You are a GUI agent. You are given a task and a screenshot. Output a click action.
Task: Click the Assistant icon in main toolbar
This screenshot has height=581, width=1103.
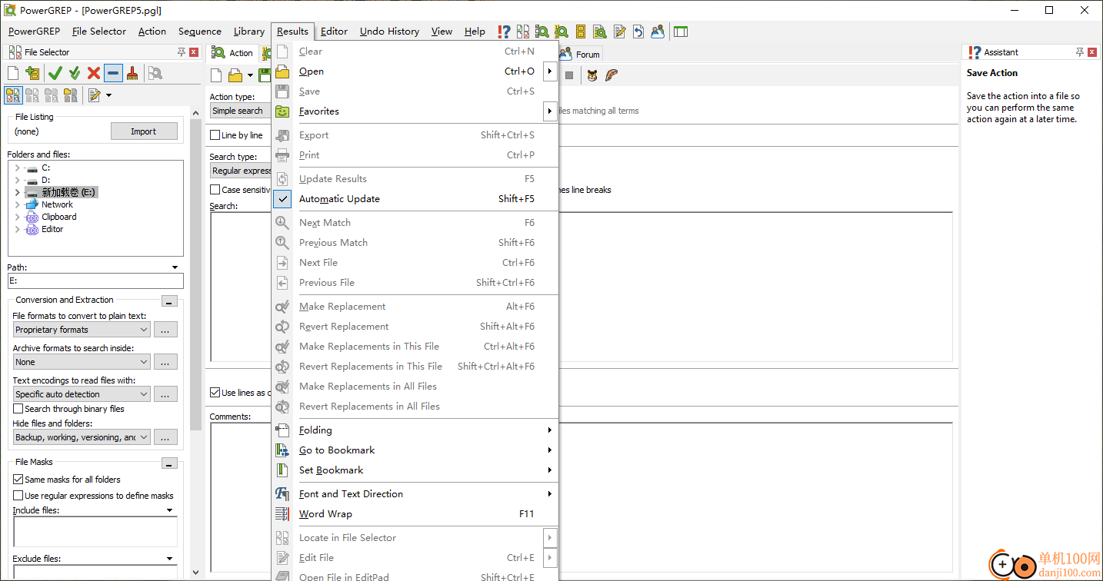tap(504, 32)
